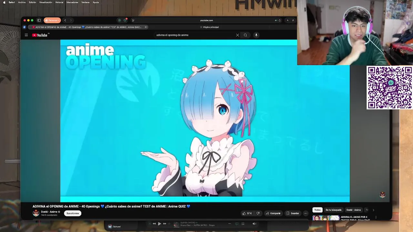Screen dimensions: 413x232
Task: Dislike the video
Action: pyautogui.click(x=258, y=213)
